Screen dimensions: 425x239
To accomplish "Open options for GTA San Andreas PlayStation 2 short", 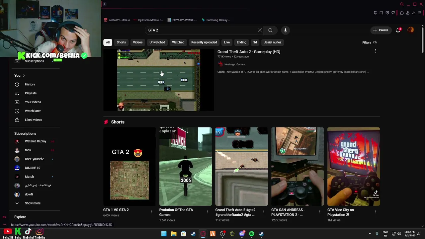I will tap(320, 211).
